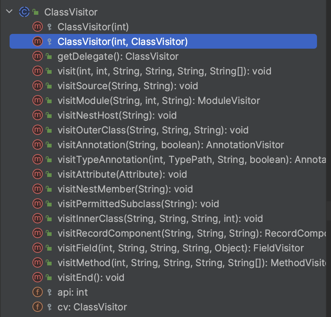Image resolution: width=331 pixels, height=317 pixels.
Task: Click the method icon beside getDelegate()
Action: (38, 56)
